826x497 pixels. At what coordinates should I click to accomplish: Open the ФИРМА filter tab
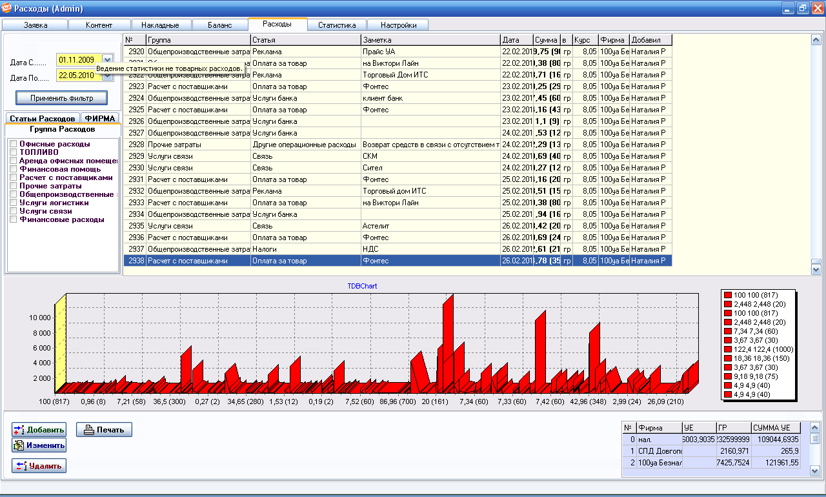[x=100, y=119]
